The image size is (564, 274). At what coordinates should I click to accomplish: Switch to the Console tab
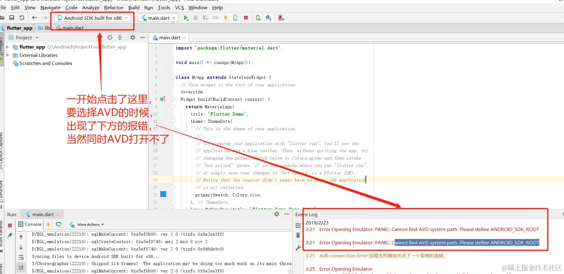click(30, 224)
